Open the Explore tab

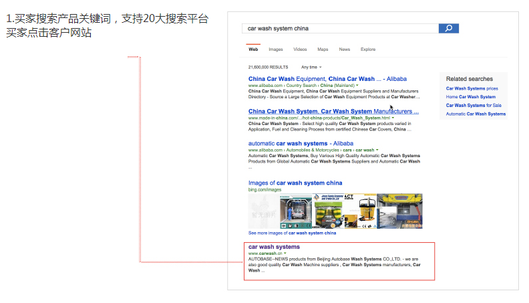[368, 49]
